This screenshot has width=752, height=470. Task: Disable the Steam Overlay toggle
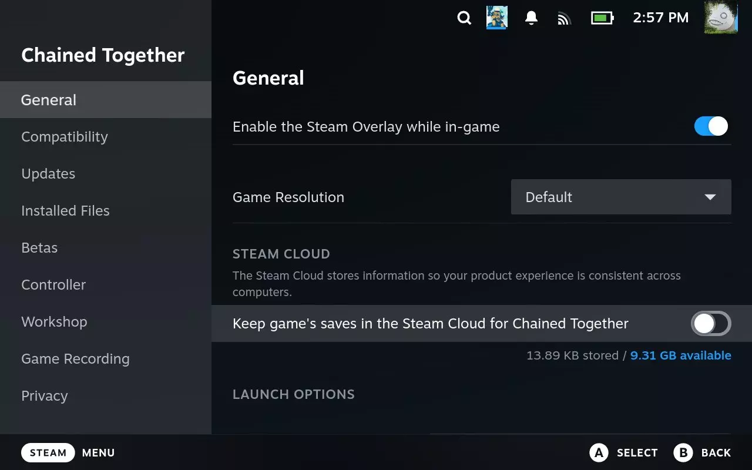(711, 126)
